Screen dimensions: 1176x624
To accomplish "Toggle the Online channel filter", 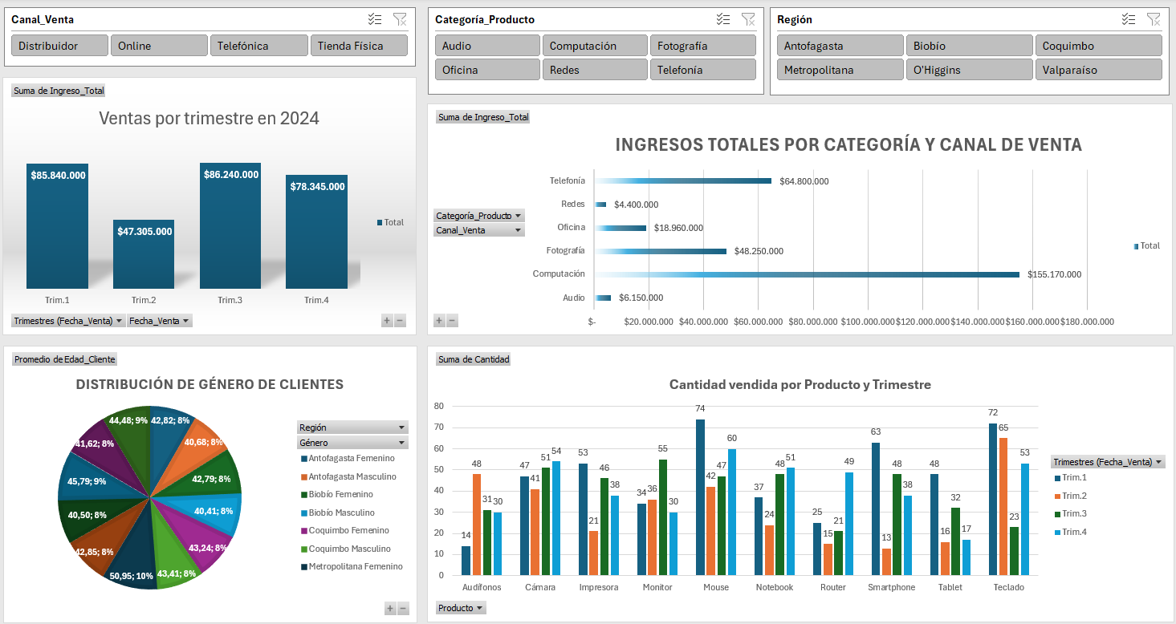I will point(158,45).
